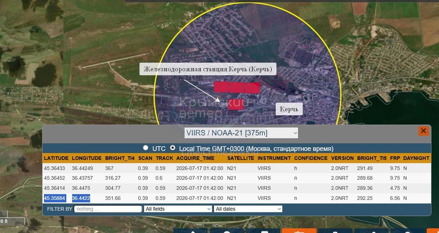The width and height of the screenshot is (439, 233).
Task: Select BRIGHT_TI5 value 291.49
Action: pos(365,168)
